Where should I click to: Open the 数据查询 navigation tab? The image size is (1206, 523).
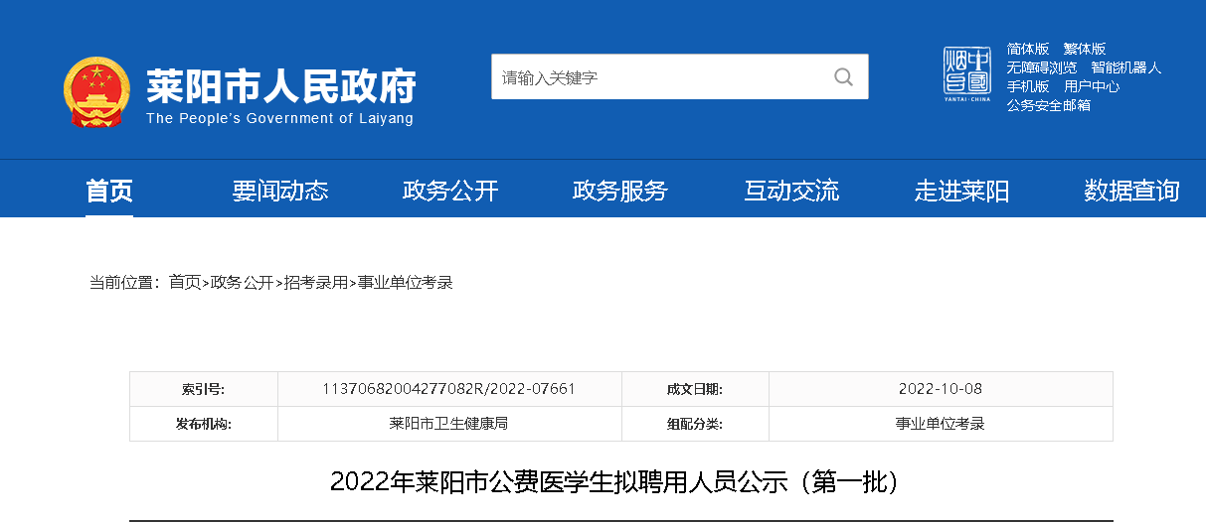point(1131,191)
